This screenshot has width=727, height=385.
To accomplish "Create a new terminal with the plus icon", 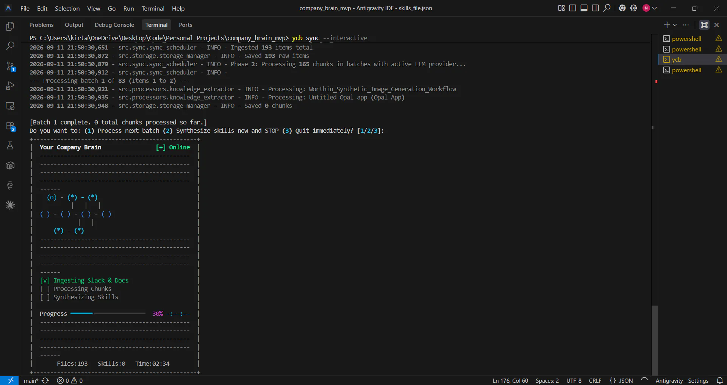I will [667, 25].
